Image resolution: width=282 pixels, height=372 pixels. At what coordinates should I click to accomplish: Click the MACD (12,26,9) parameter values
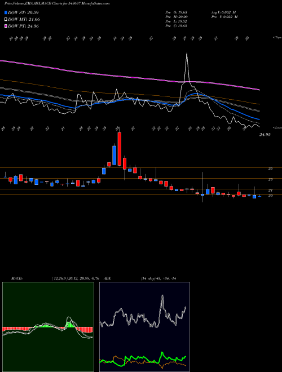point(75,278)
